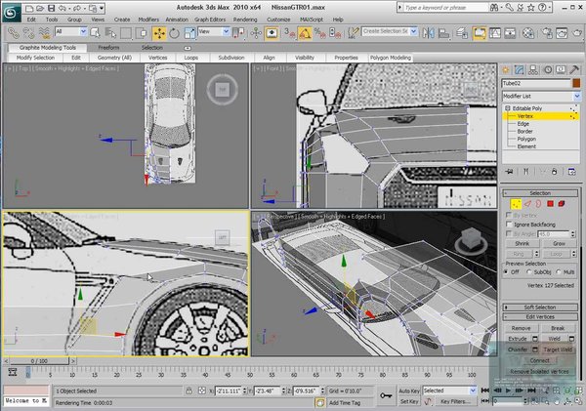Activate the Rotate tool in toolbar
The width and height of the screenshot is (586, 411).
tap(174, 33)
